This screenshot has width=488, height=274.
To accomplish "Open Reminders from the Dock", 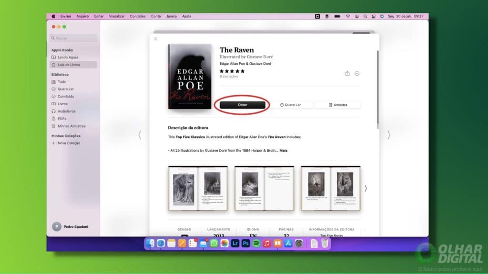I will pos(193,244).
